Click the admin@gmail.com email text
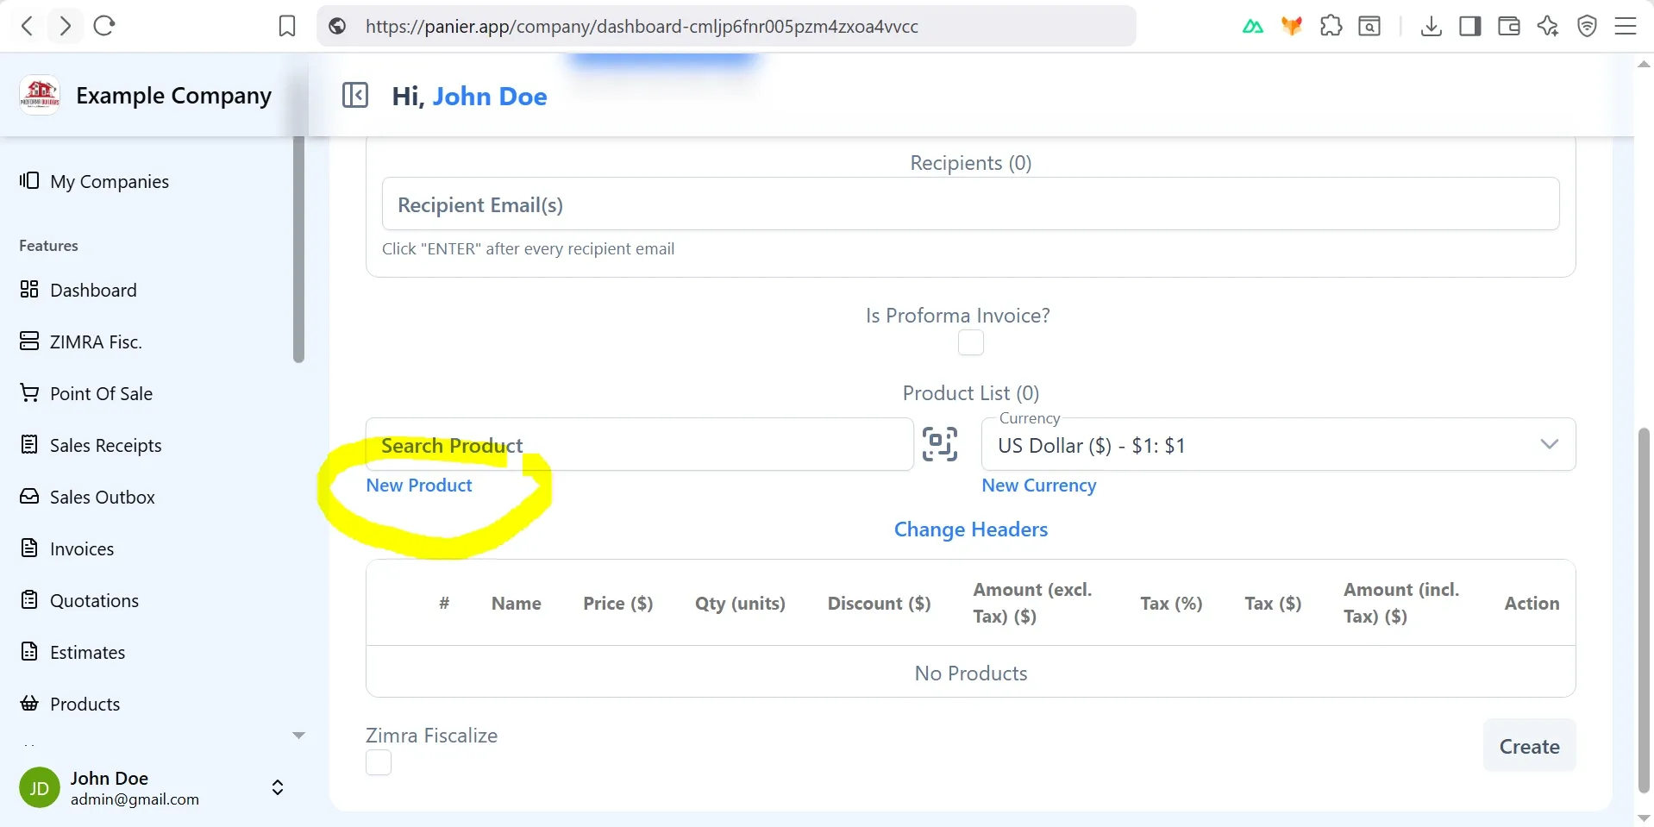 pyautogui.click(x=135, y=799)
